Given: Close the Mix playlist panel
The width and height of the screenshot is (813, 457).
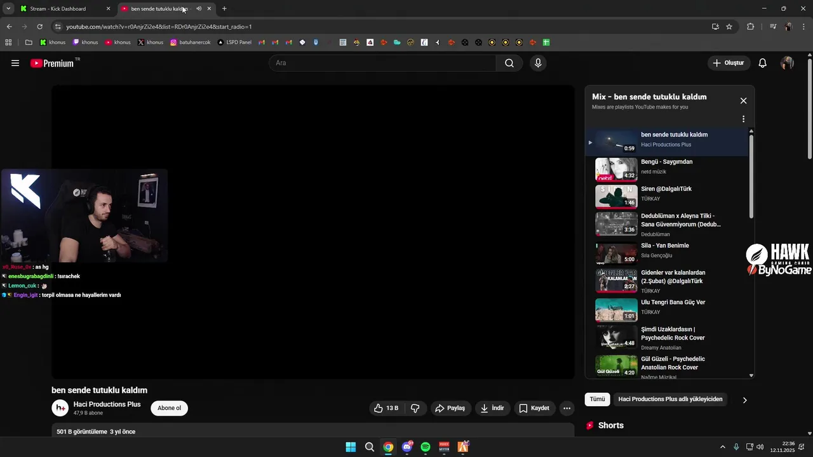Looking at the screenshot, I should [x=743, y=100].
